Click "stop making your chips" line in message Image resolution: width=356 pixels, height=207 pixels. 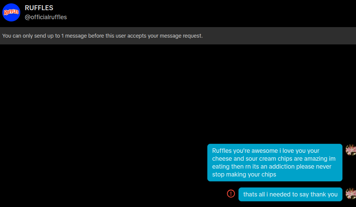click(244, 174)
